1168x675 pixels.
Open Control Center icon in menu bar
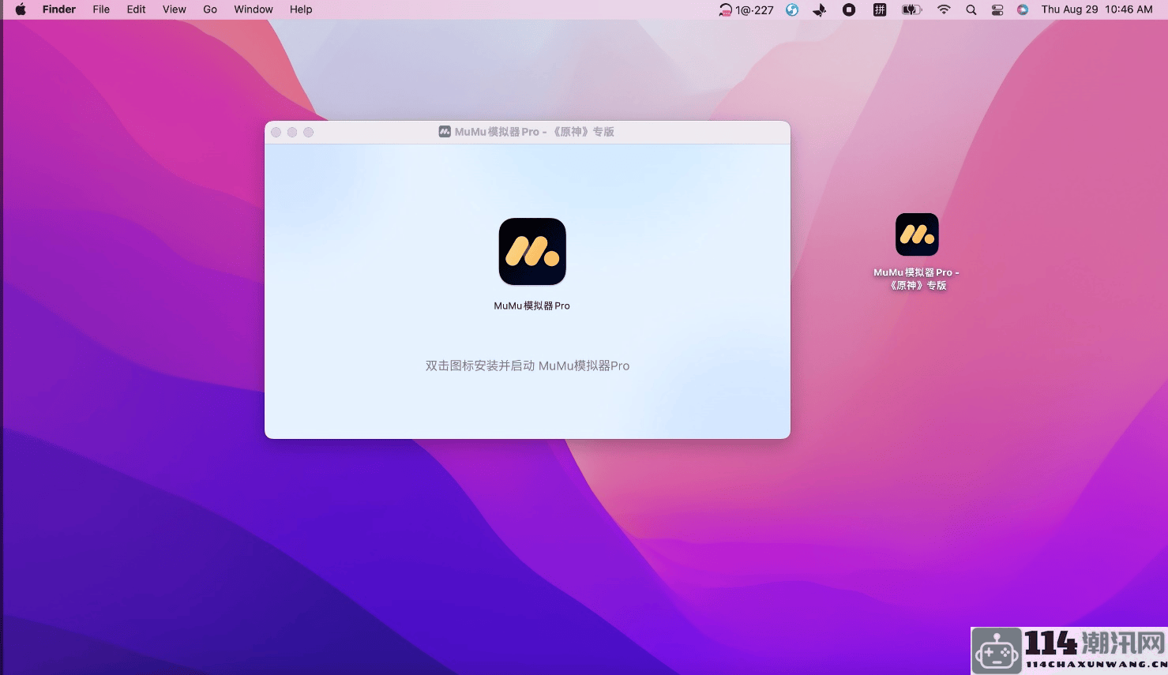(x=997, y=9)
